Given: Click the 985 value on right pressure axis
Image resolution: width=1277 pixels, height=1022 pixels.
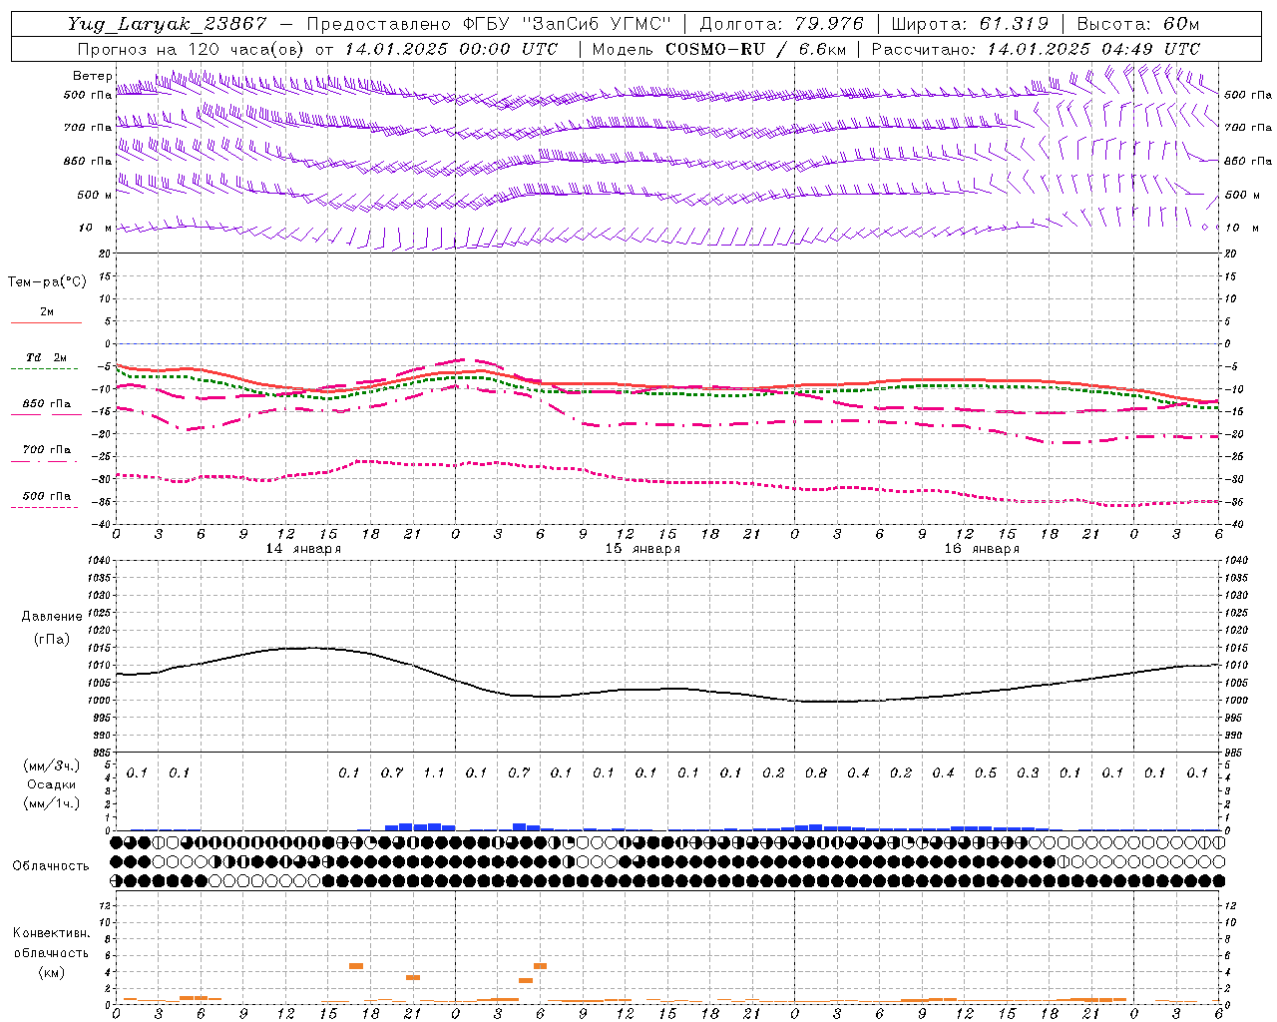Looking at the screenshot, I should (1234, 753).
